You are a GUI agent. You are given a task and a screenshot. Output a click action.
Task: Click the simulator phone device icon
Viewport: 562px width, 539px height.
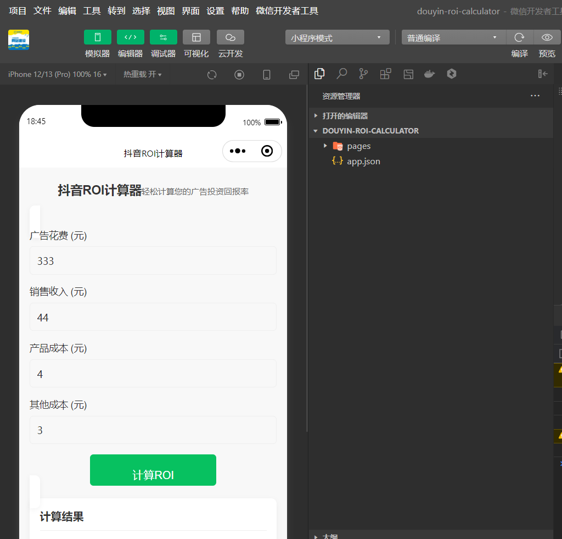coord(267,75)
